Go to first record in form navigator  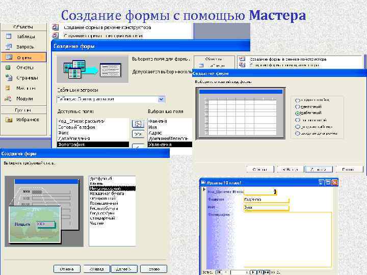pyautogui.click(x=219, y=272)
